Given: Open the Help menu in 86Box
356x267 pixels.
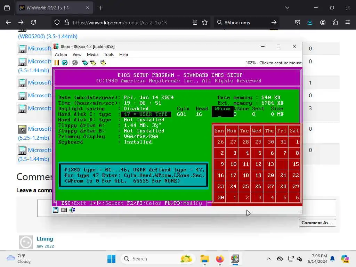Looking at the screenshot, I should [x=123, y=55].
